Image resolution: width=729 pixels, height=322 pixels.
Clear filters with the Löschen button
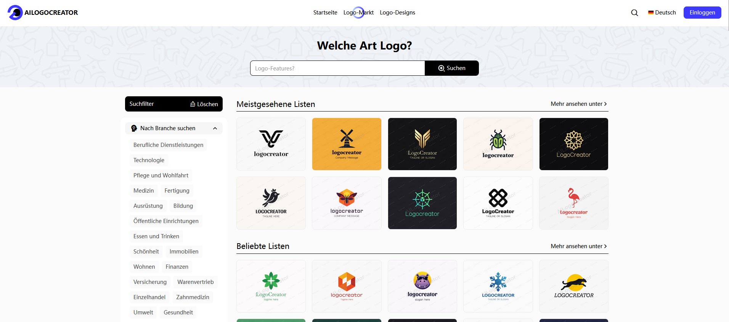[x=204, y=104]
